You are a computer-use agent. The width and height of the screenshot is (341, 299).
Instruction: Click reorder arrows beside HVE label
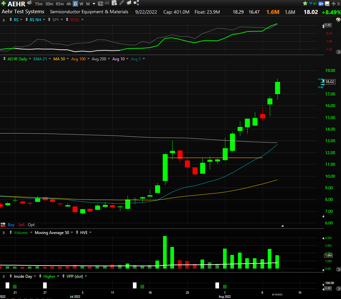point(77,232)
